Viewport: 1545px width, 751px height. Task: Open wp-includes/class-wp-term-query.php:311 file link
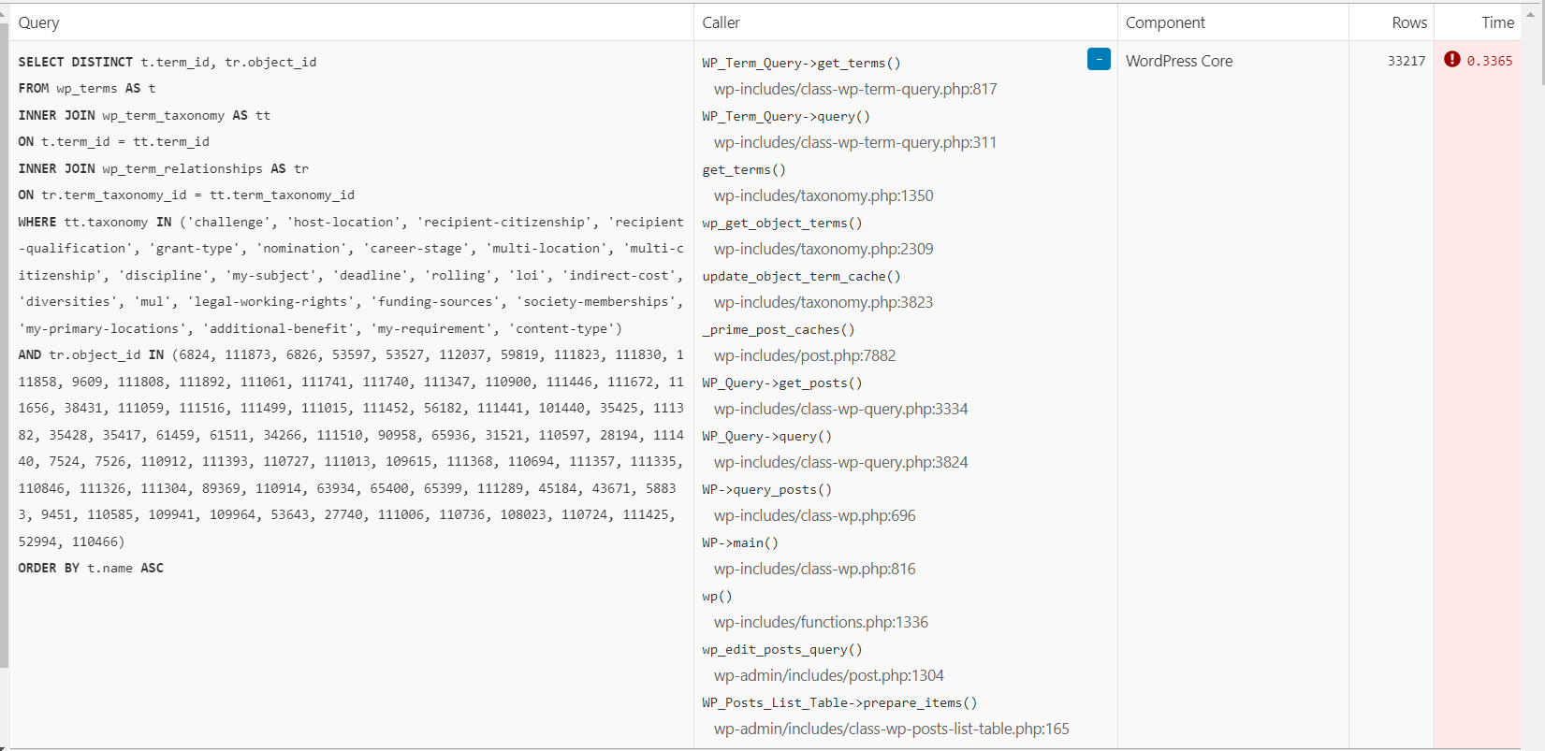(855, 142)
